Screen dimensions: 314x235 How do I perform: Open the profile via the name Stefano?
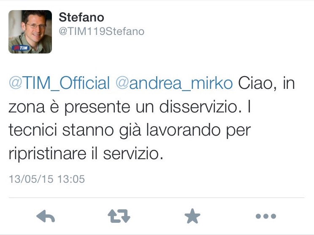click(81, 17)
